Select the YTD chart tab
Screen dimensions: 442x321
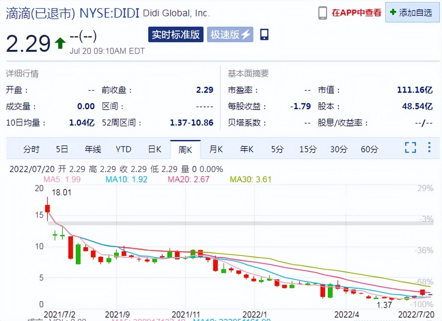[x=124, y=149]
